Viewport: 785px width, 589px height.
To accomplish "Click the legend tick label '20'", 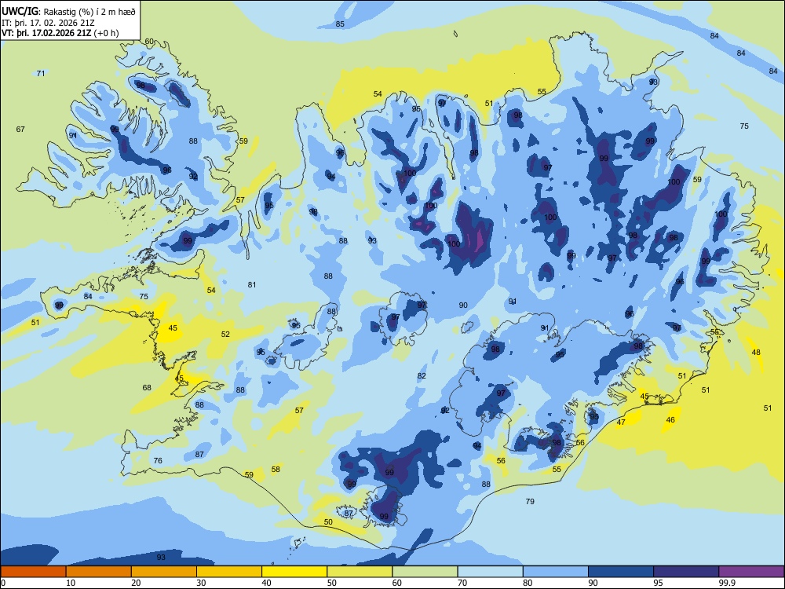I will (x=136, y=583).
